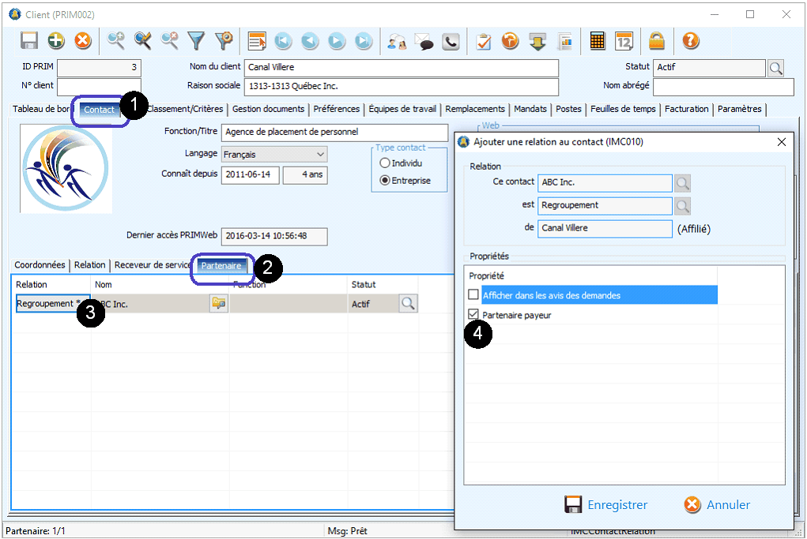Click the phone icon in toolbar
807x539 pixels.
point(451,41)
